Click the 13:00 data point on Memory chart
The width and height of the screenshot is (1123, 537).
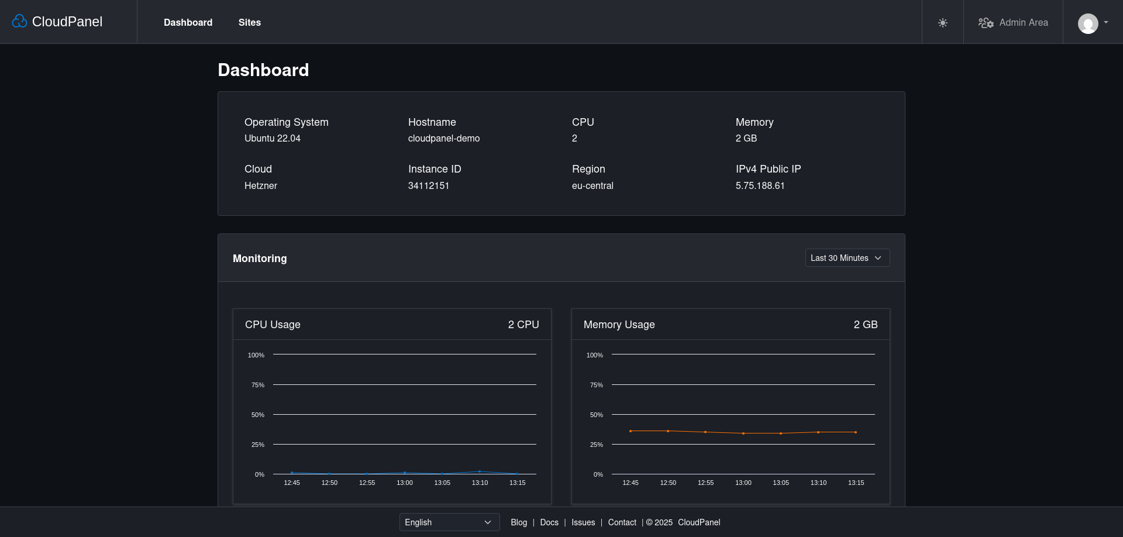(x=743, y=433)
